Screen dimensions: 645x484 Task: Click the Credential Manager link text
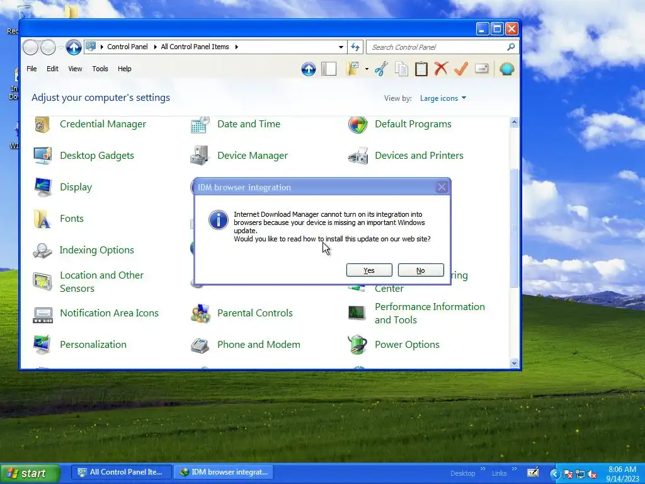tap(103, 124)
